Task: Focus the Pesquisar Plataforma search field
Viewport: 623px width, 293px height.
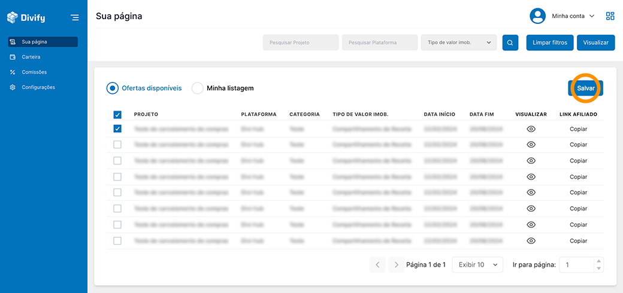Action: point(380,42)
